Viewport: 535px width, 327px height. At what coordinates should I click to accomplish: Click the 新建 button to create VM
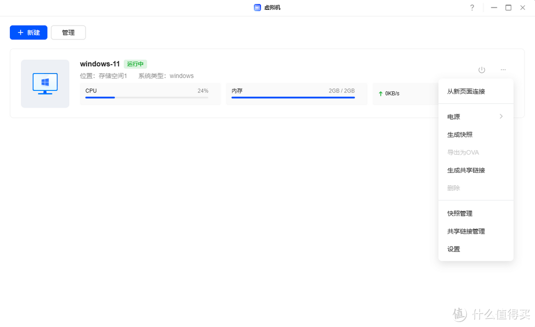point(29,33)
